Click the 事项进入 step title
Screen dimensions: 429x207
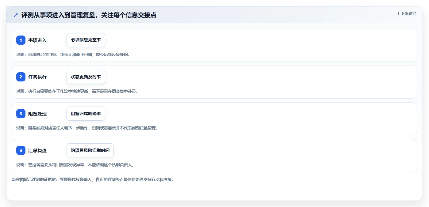[x=37, y=40]
